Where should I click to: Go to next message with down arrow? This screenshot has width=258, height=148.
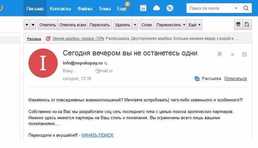tap(33, 25)
